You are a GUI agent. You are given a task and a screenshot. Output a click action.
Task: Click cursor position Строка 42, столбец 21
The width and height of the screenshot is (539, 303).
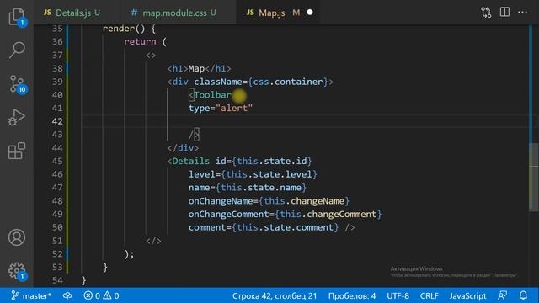pyautogui.click(x=275, y=295)
